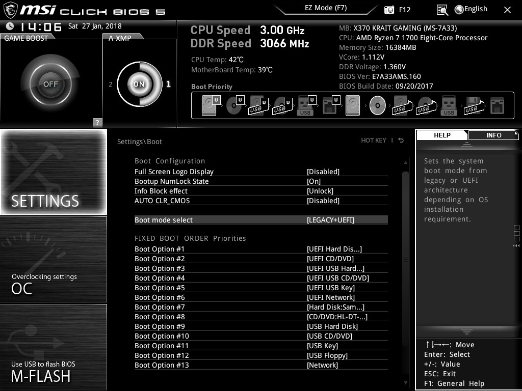
Task: Click the legacy CD/DVD disc boot icon
Action: click(378, 105)
